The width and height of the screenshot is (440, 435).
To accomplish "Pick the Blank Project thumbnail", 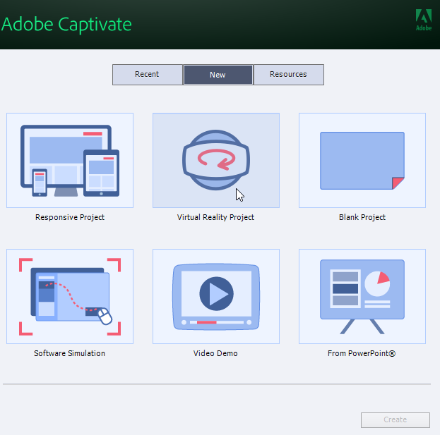I will tap(362, 160).
